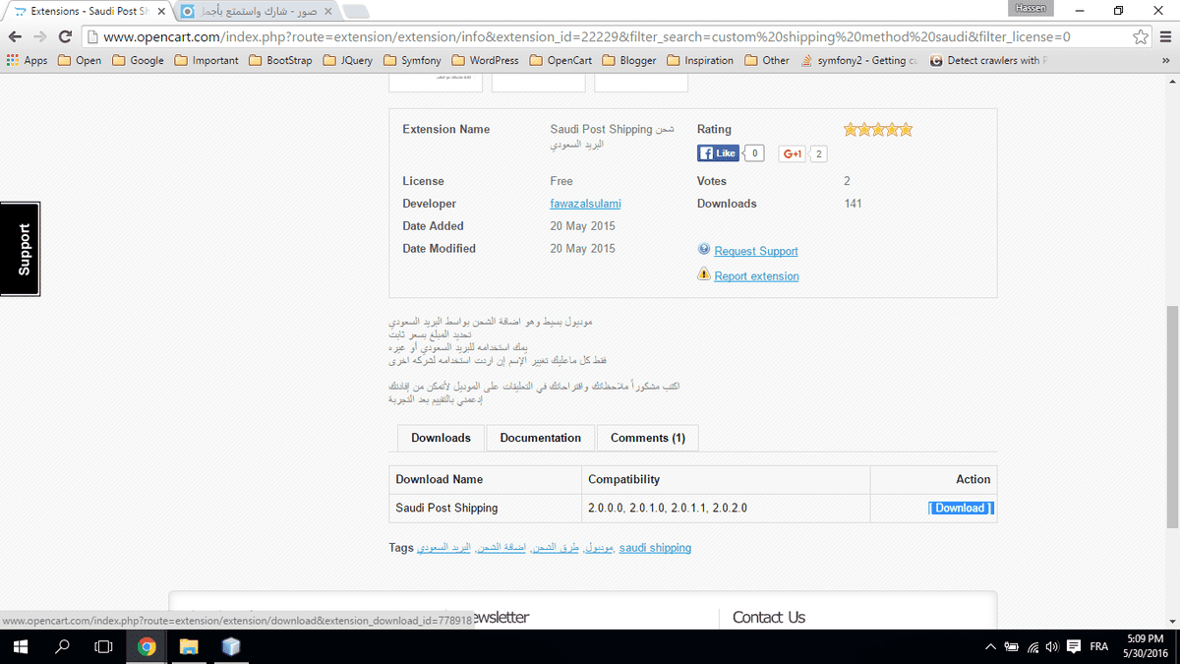This screenshot has width=1180, height=664.
Task: Click Report extension link
Action: click(x=756, y=276)
